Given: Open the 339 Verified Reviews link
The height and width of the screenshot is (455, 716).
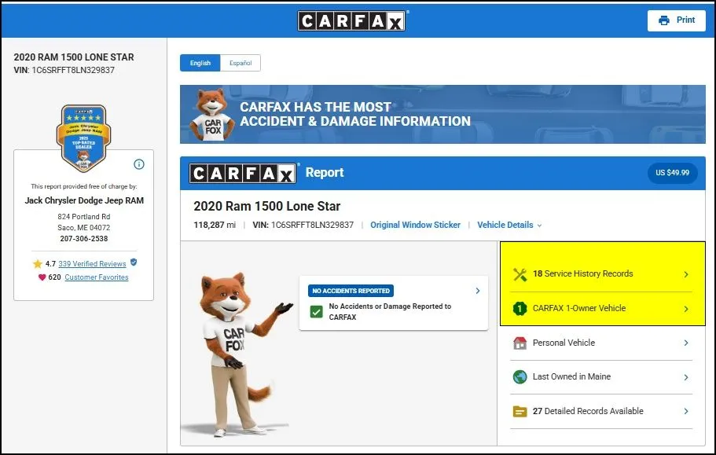Looking at the screenshot, I should pyautogui.click(x=92, y=264).
